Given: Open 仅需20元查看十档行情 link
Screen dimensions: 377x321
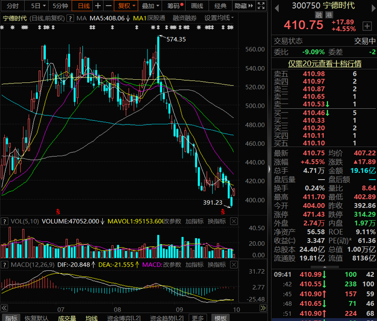Looking at the screenshot, I should tap(325, 64).
